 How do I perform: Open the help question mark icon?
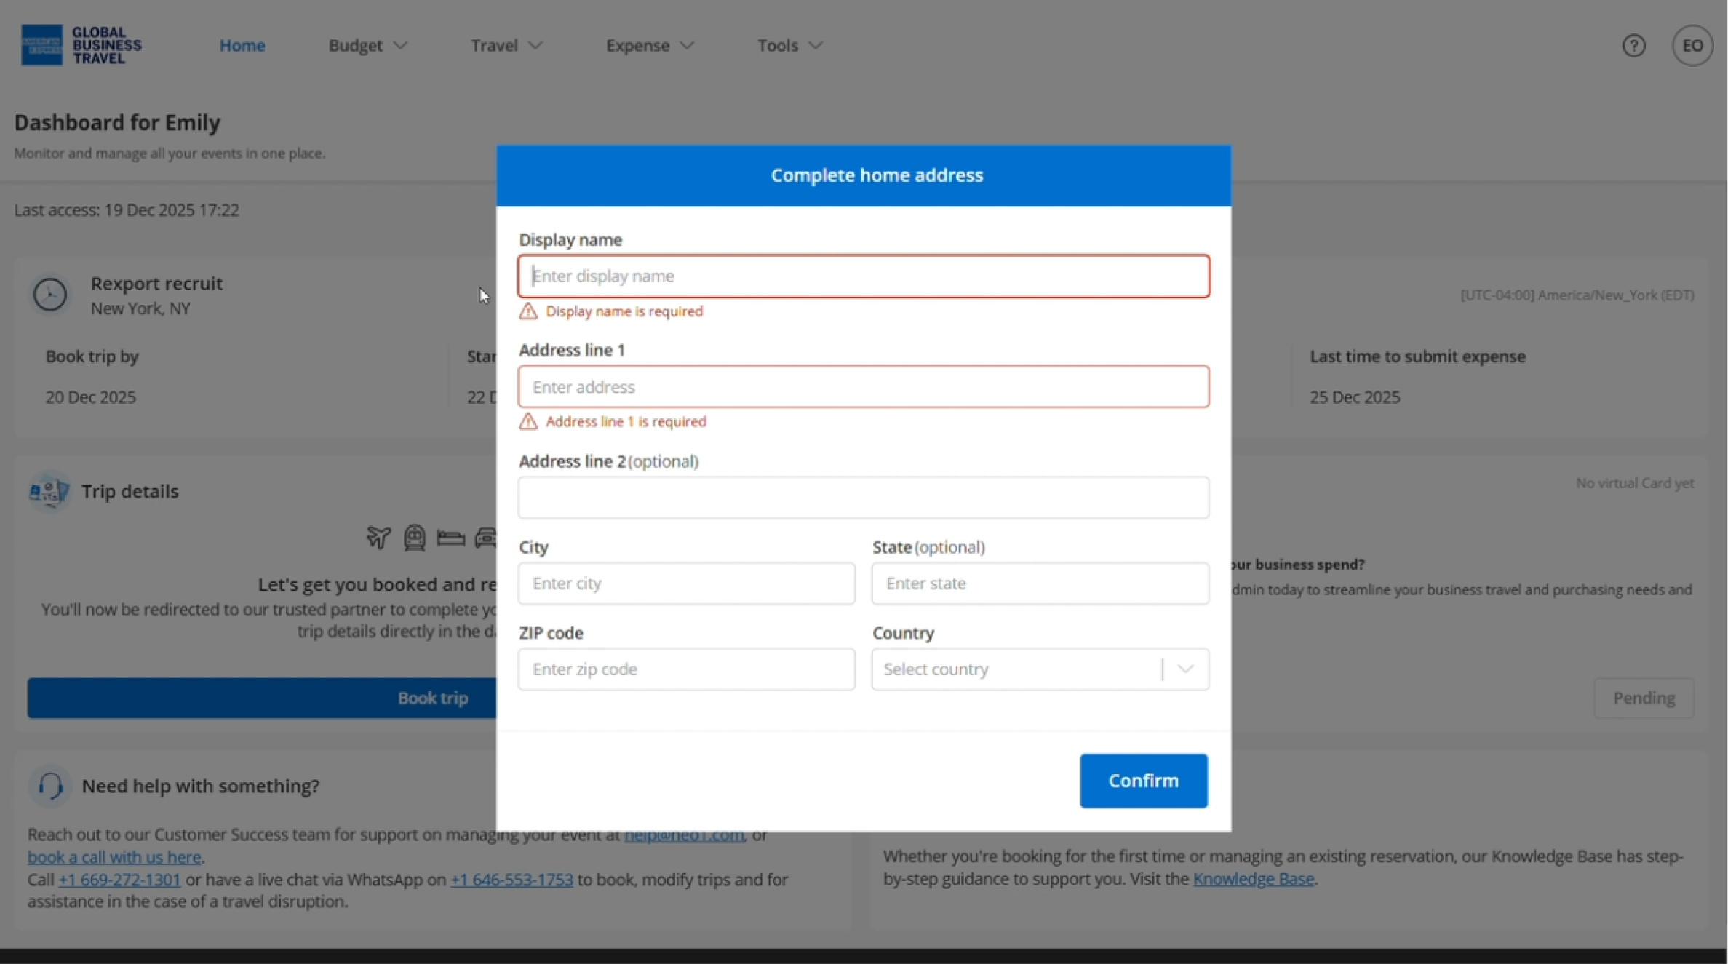[1633, 46]
